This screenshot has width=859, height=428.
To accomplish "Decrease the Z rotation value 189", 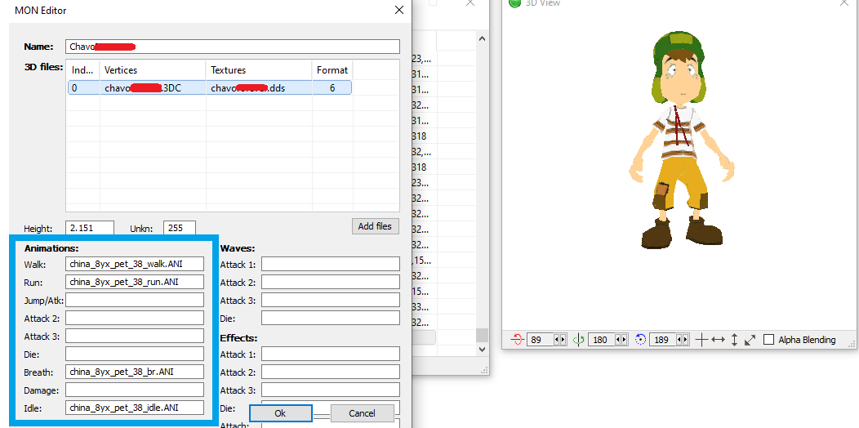I will 680,340.
